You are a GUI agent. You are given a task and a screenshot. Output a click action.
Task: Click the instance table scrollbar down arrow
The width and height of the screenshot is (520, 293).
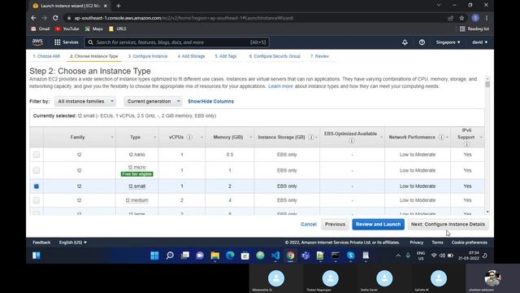click(487, 212)
